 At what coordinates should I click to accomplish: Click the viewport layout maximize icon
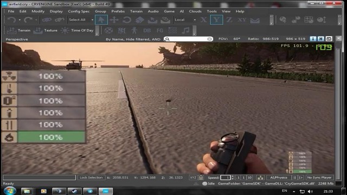click(x=329, y=39)
